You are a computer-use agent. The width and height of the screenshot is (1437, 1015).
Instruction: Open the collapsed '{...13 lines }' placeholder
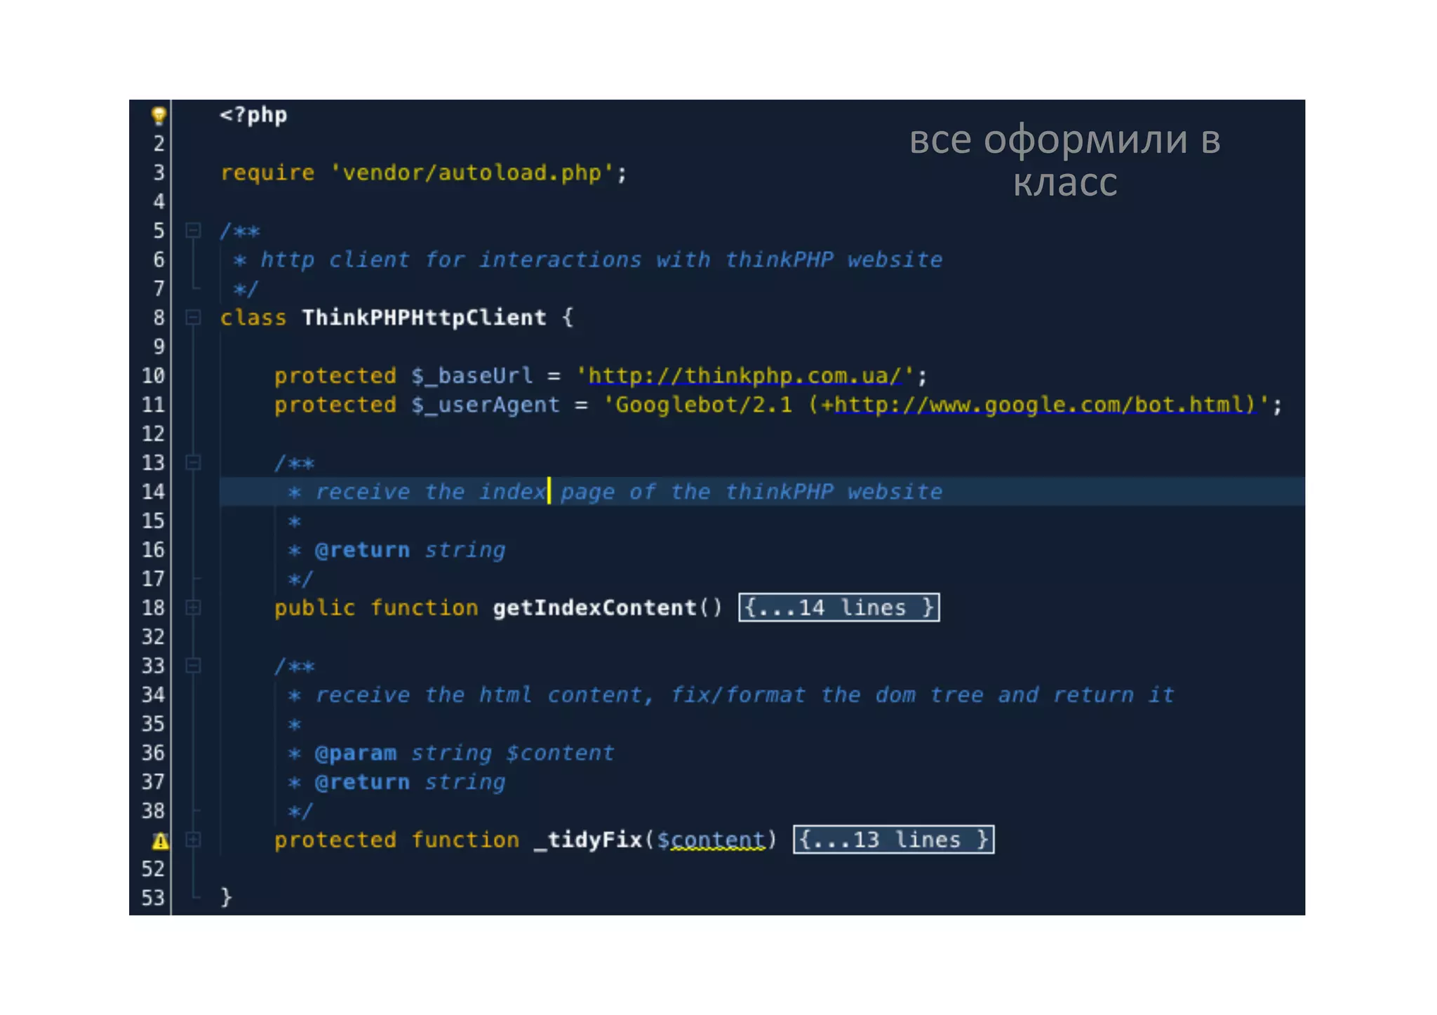tap(893, 840)
